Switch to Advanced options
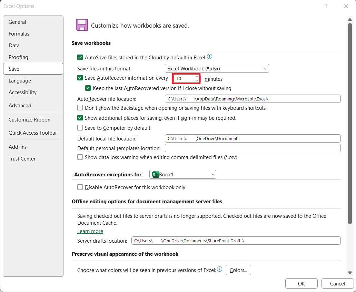Screen dimensions: 356x292 pyautogui.click(x=33, y=105)
